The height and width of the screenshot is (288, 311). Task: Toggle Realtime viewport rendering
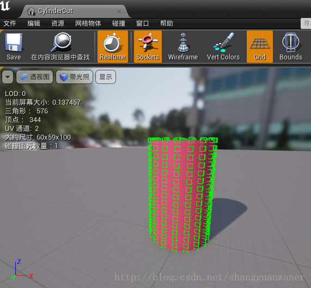(x=113, y=47)
